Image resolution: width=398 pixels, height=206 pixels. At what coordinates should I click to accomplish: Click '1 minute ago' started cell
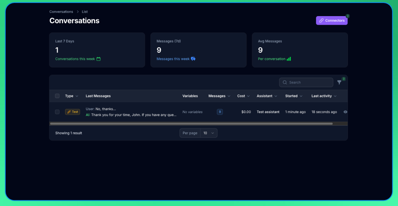tap(296, 112)
